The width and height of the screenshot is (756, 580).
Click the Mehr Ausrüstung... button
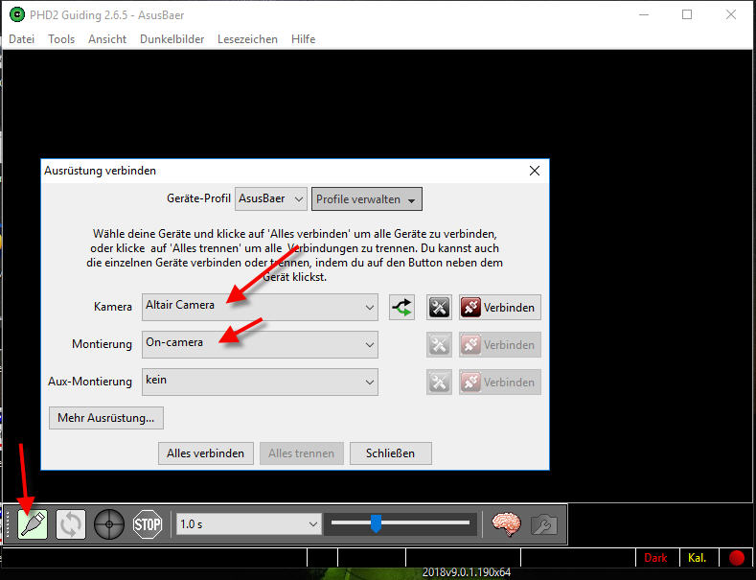(105, 418)
